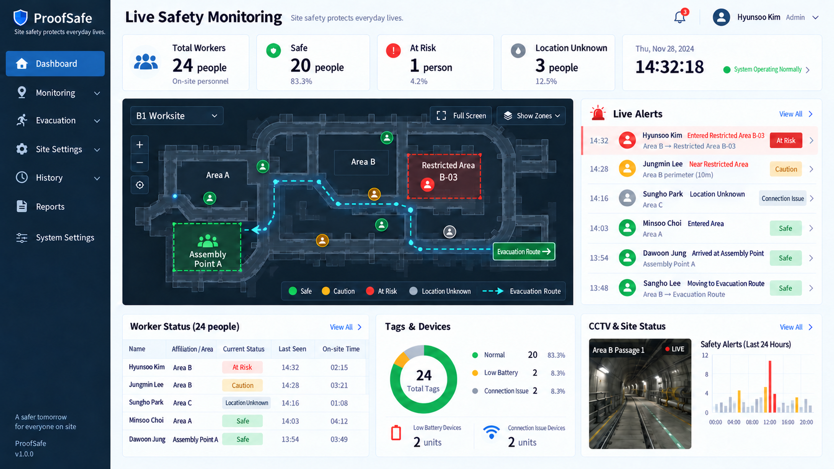The width and height of the screenshot is (834, 469).
Task: Click the Connection Issue badge for Sungho Park
Action: point(783,198)
